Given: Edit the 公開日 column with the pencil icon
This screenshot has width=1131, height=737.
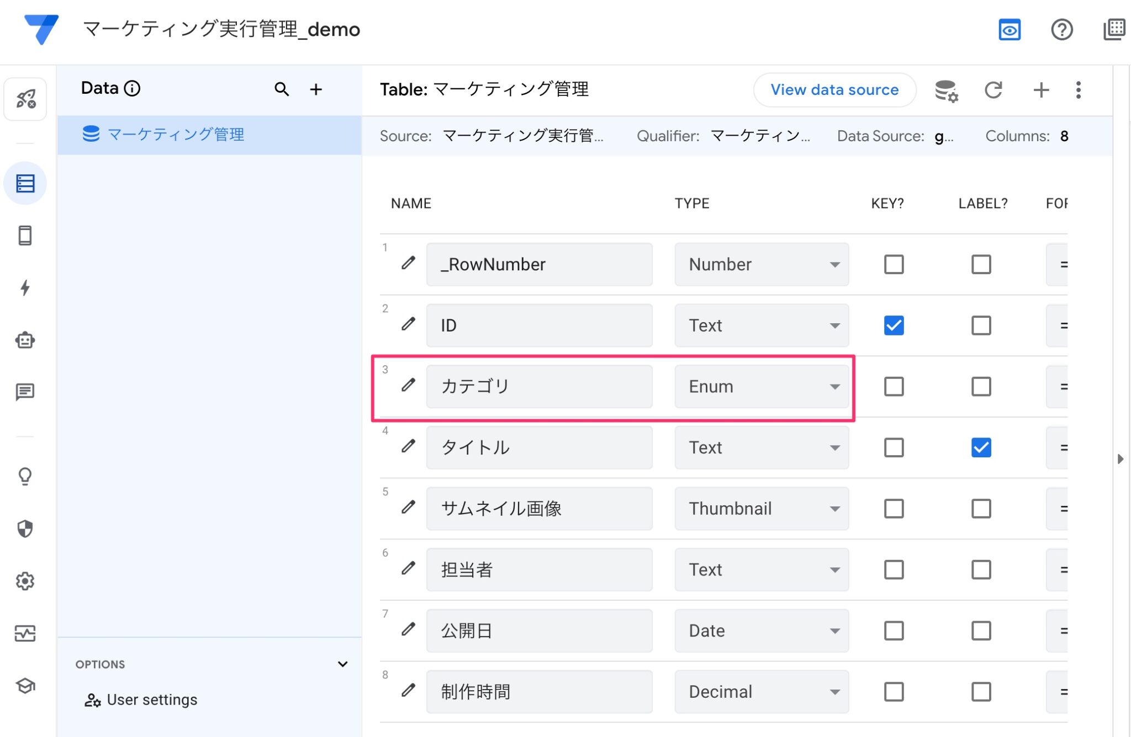Looking at the screenshot, I should pyautogui.click(x=407, y=630).
